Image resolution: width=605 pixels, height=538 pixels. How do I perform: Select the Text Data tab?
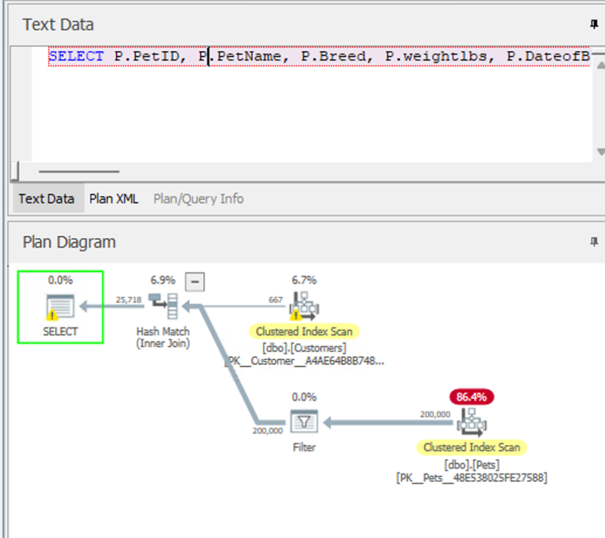point(46,199)
